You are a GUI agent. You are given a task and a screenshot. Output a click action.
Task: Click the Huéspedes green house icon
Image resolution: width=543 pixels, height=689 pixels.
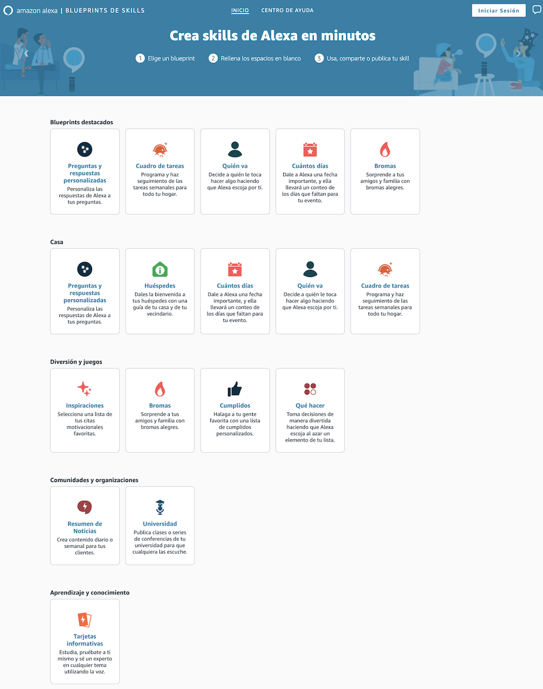(160, 270)
